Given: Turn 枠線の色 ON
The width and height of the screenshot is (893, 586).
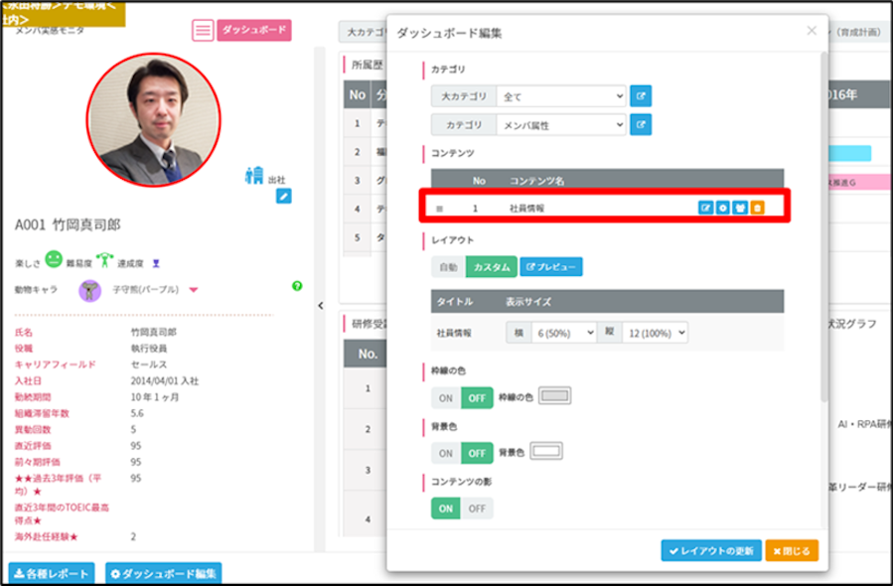Looking at the screenshot, I should pyautogui.click(x=446, y=398).
